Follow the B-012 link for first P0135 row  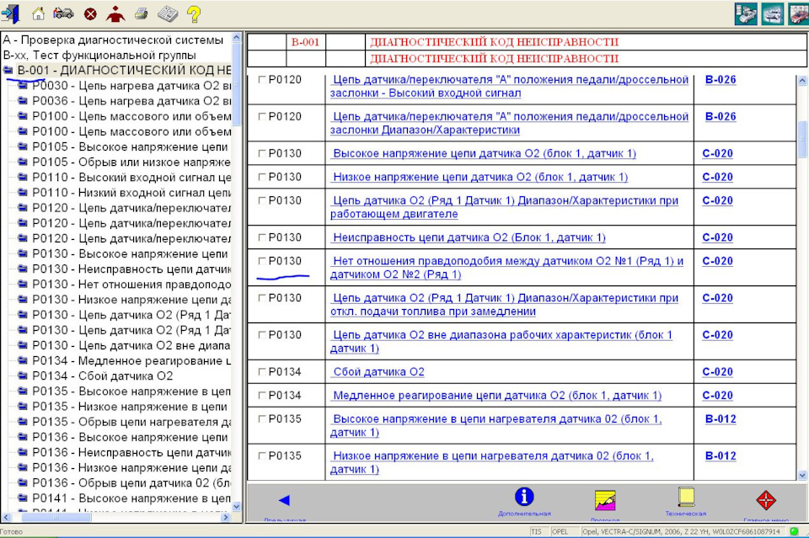(x=721, y=419)
